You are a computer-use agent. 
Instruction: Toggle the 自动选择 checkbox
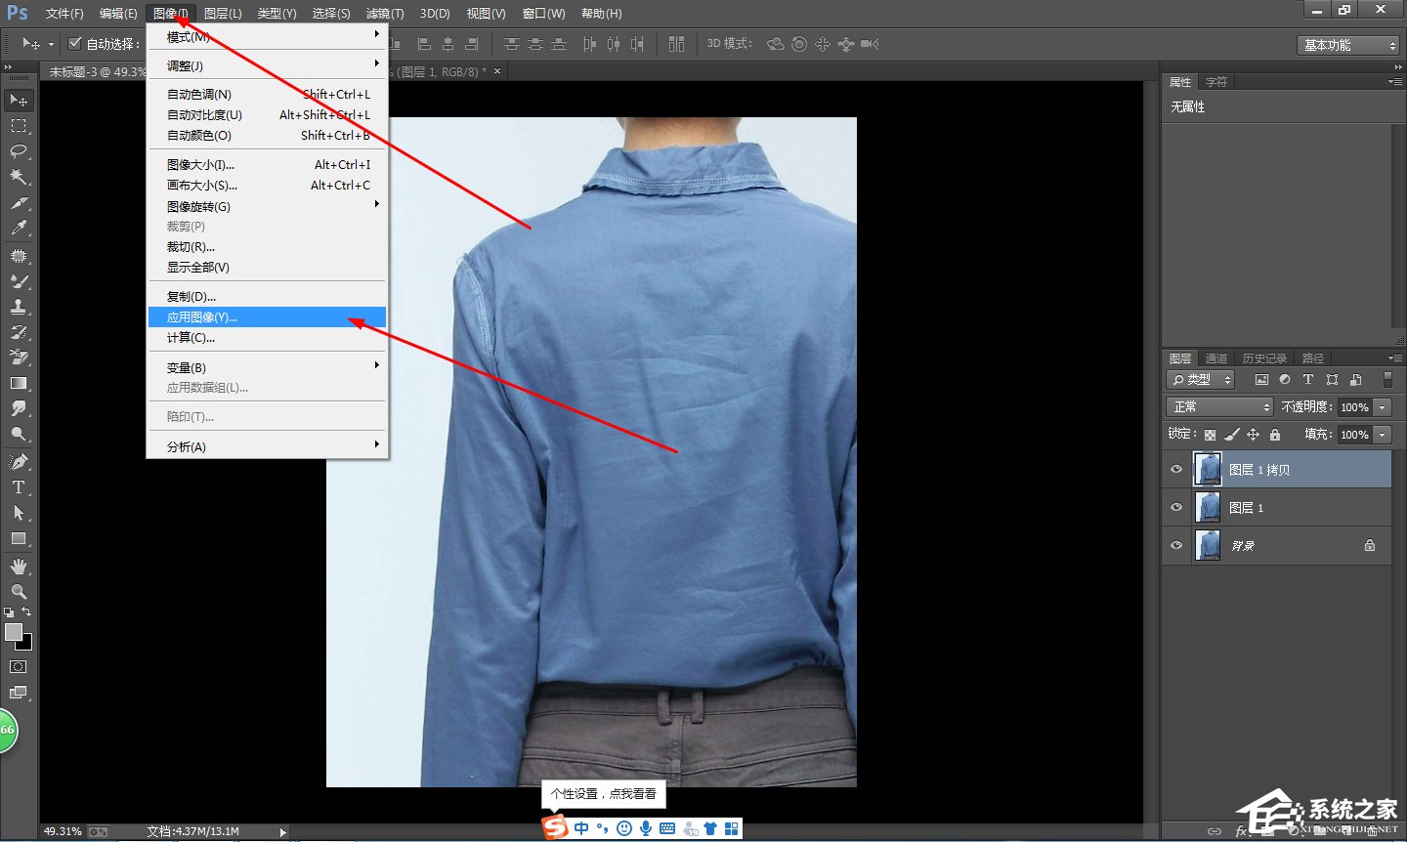click(74, 44)
